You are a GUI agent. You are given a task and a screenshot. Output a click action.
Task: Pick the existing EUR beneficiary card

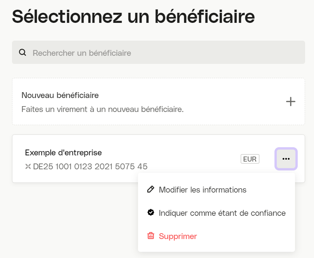point(159,158)
